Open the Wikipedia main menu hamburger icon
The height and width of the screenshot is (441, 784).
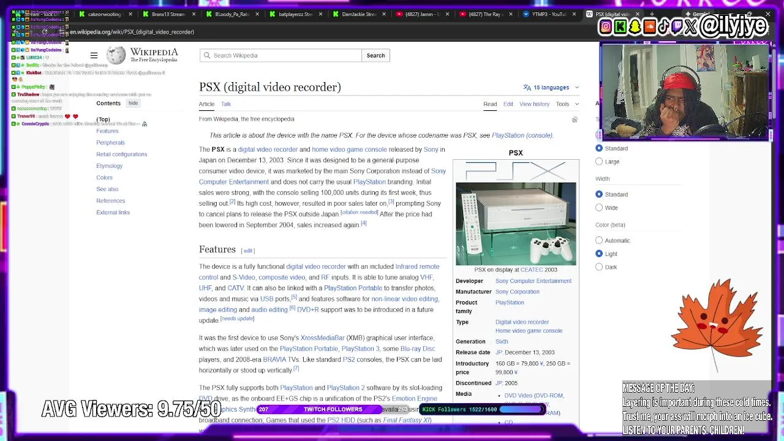point(94,55)
